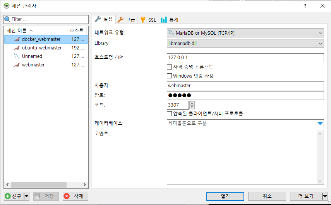
Task: Increase the port with the up arrow
Action: click(192, 103)
